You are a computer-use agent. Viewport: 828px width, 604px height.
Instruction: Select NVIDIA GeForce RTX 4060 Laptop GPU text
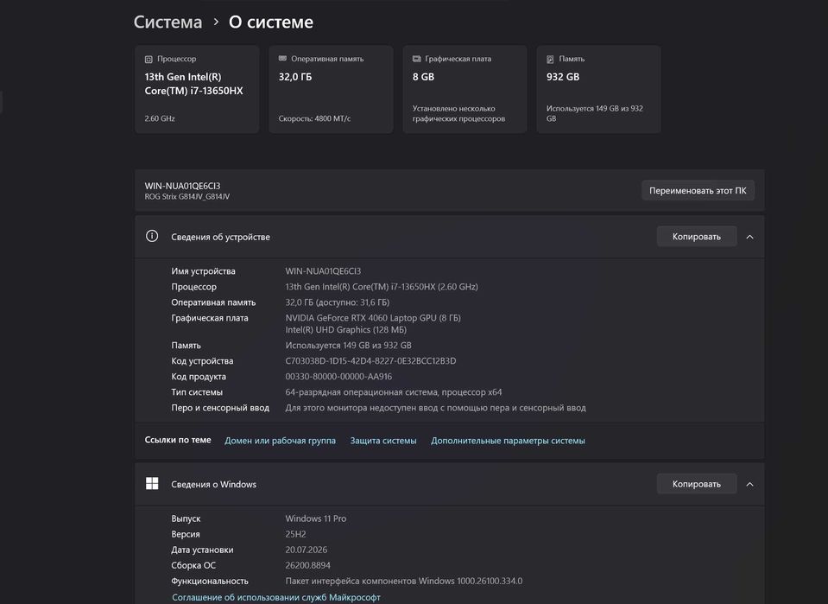(373, 318)
